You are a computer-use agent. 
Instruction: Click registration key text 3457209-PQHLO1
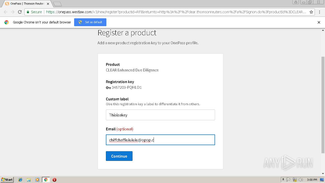click(x=127, y=87)
